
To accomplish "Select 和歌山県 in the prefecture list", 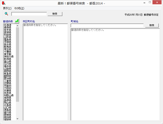I will pyautogui.click(x=9, y=95).
